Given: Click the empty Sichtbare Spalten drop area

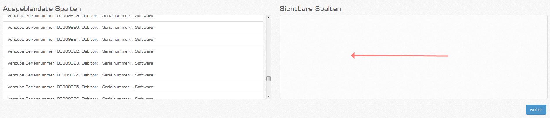Looking at the screenshot, I should tap(413, 81).
